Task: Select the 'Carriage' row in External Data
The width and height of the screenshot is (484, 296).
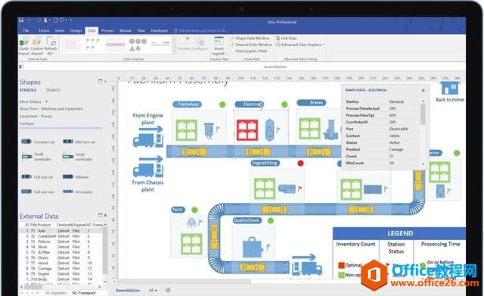Action: [61, 268]
